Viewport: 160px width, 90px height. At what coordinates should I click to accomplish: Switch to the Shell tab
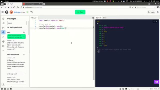[105, 18]
